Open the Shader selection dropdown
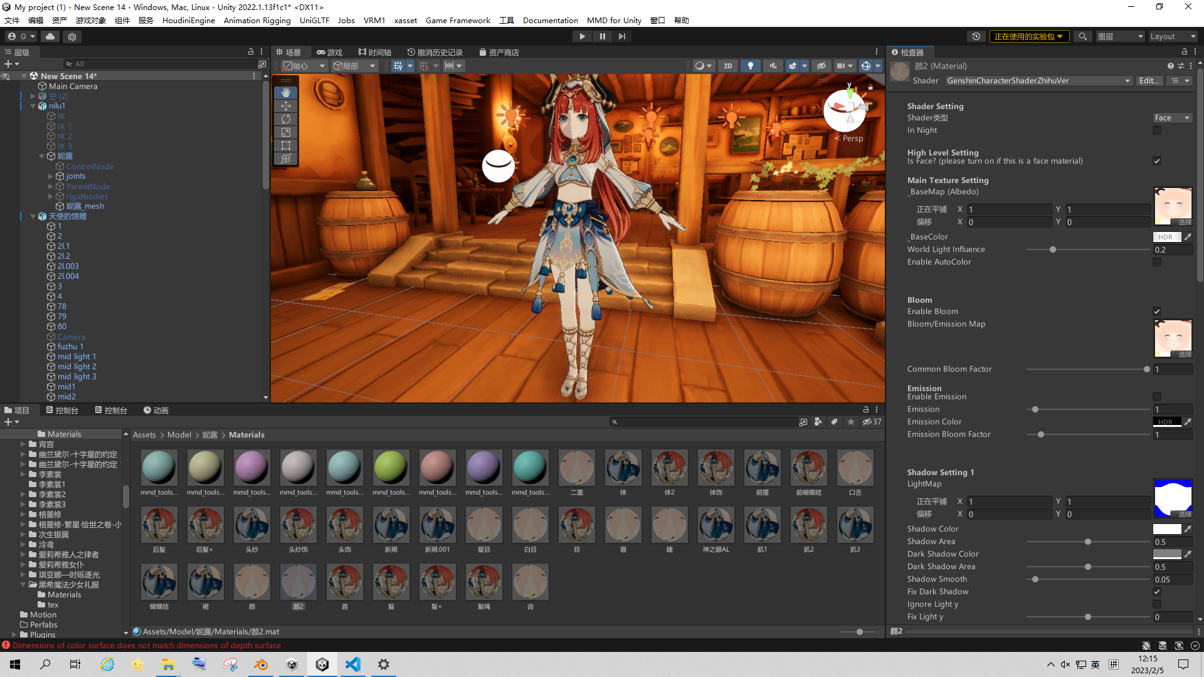Screen dimensions: 1204x677 pyautogui.click(x=1038, y=81)
